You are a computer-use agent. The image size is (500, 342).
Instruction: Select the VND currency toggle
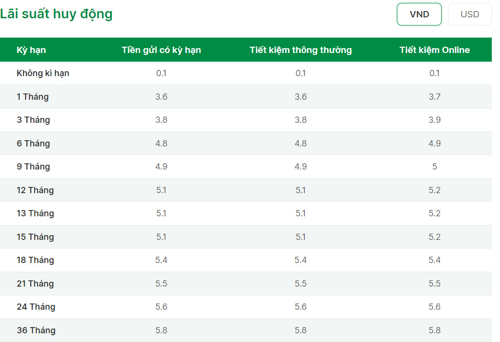coord(419,14)
